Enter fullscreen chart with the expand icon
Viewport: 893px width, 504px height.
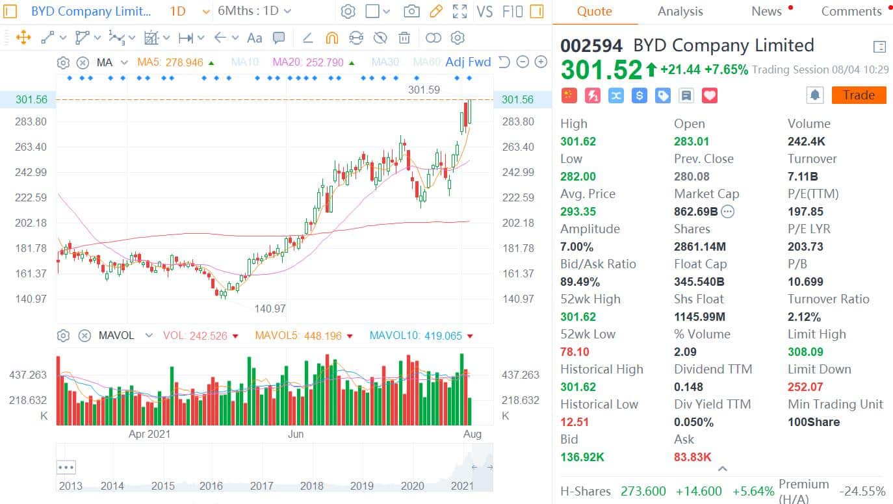coord(459,11)
